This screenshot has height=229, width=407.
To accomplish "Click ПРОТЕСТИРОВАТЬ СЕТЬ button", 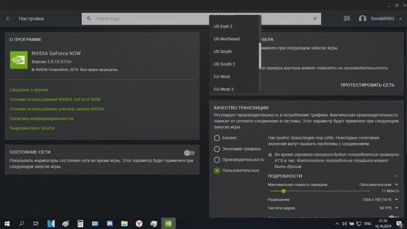I will (x=368, y=85).
